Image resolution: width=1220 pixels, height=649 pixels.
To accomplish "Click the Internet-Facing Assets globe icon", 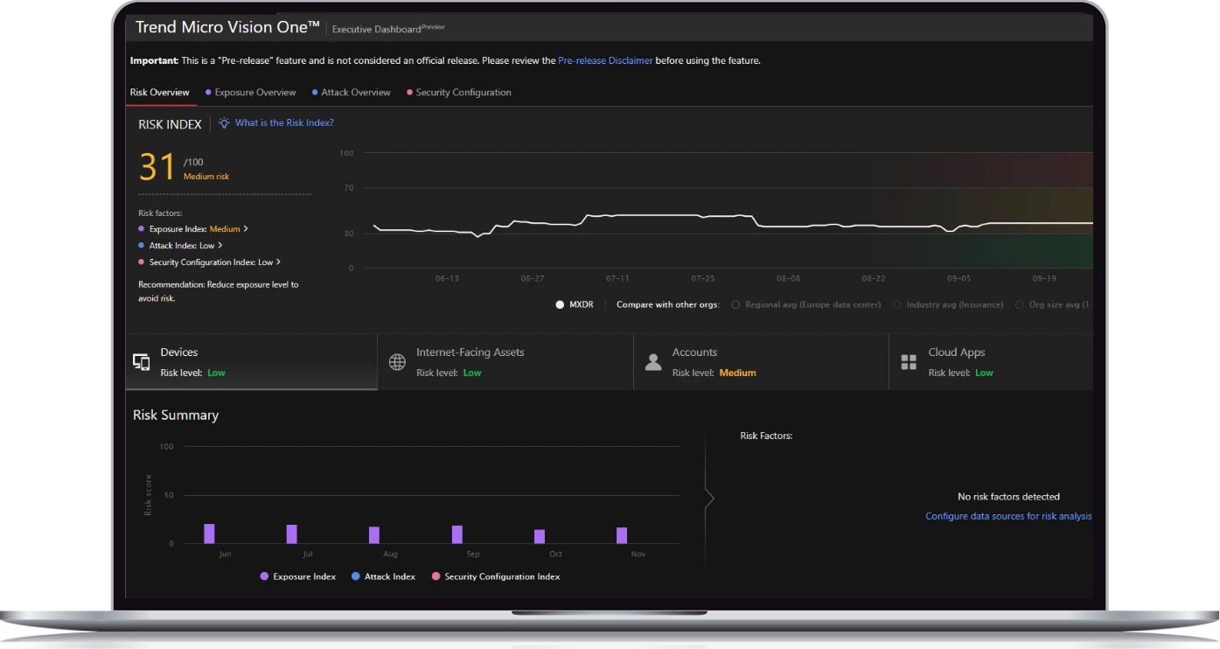I will (x=397, y=362).
